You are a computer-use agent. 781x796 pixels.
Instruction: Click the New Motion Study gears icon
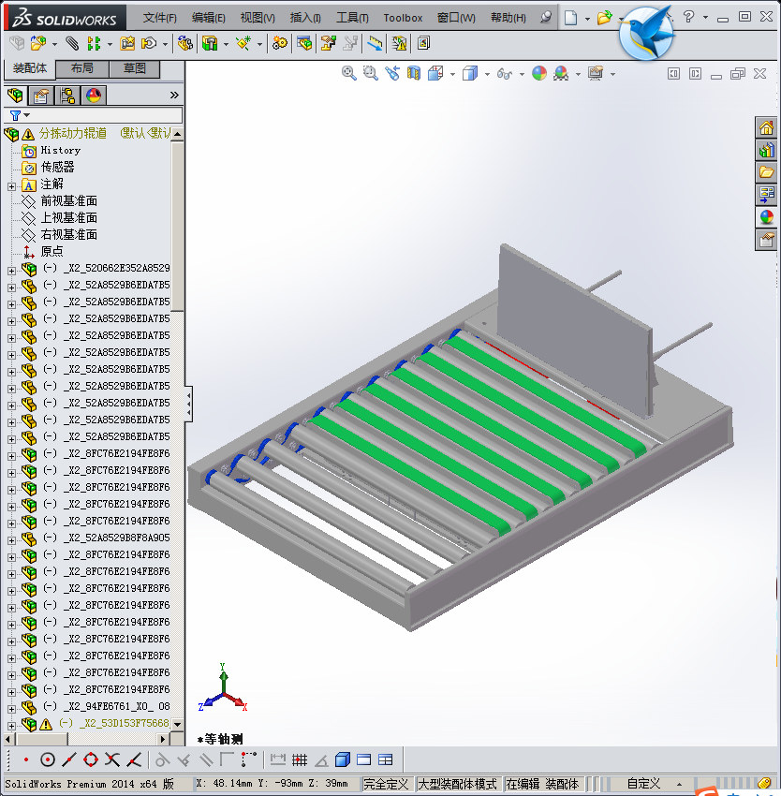tap(279, 44)
